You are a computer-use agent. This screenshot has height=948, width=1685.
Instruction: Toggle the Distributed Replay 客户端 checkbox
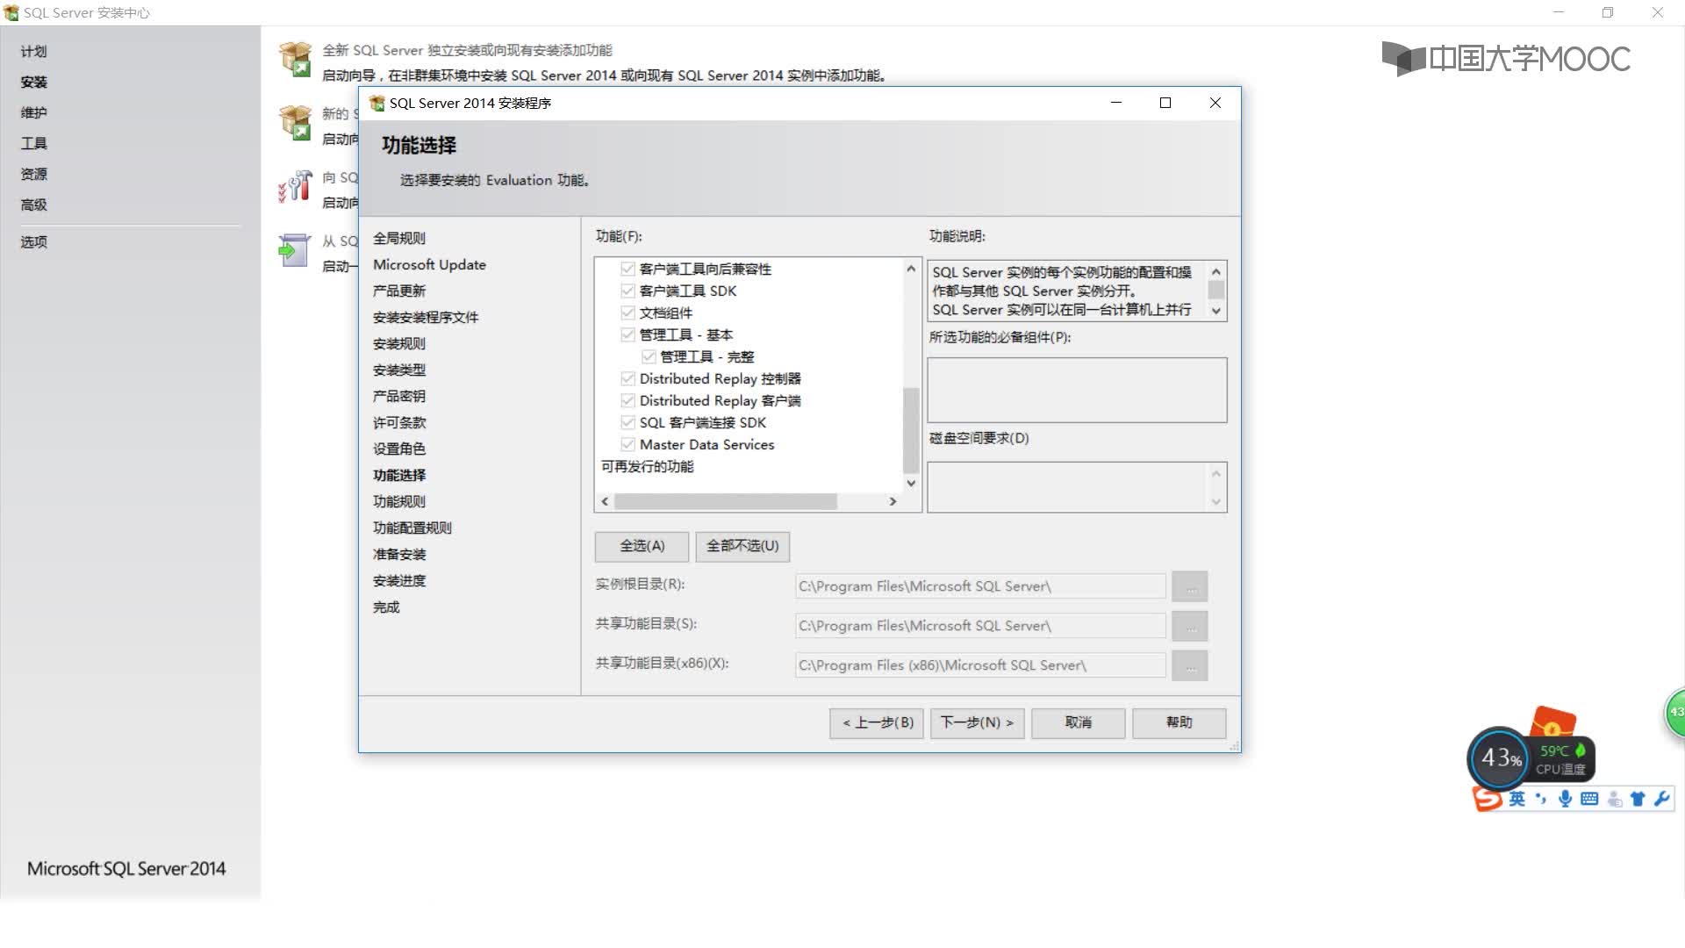[627, 400]
